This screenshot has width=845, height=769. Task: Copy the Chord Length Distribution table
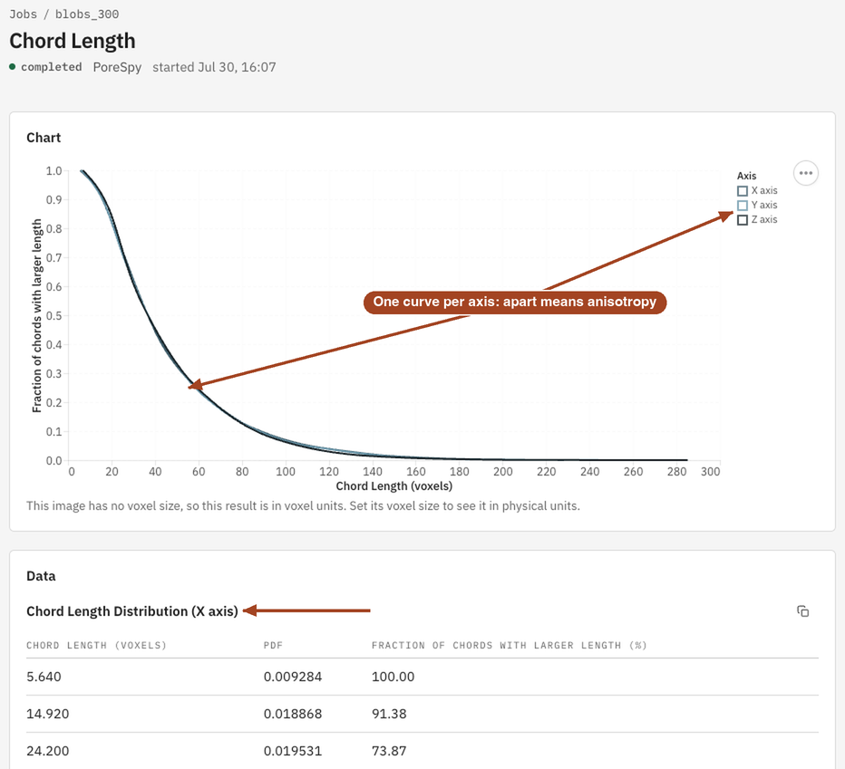coord(803,611)
